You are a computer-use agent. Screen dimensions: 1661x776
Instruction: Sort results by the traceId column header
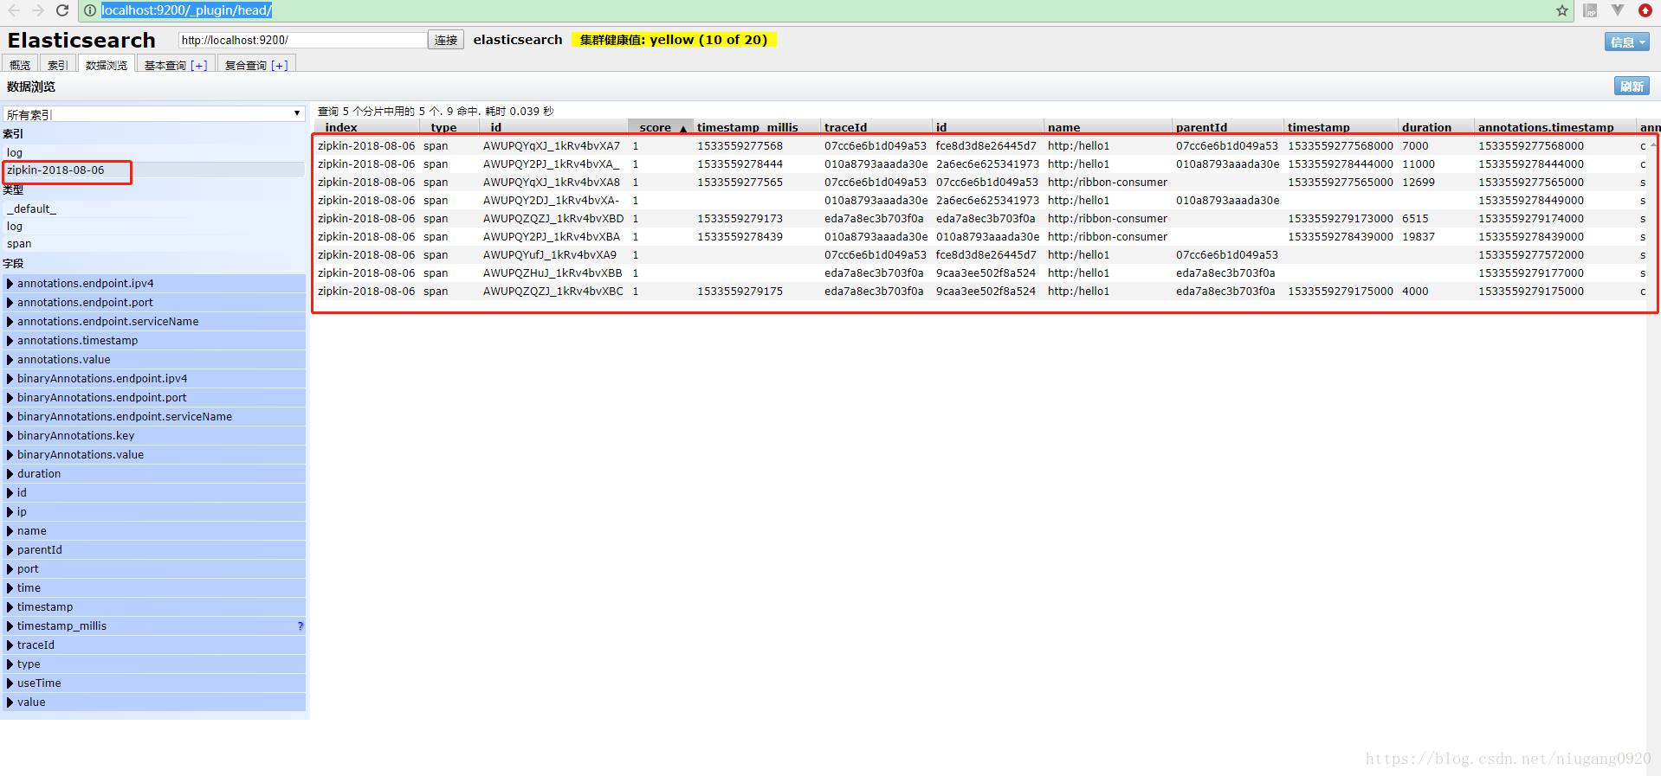pos(876,127)
